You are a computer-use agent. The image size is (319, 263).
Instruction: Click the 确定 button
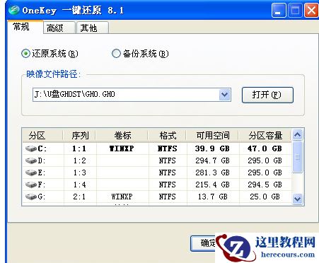click(x=203, y=243)
